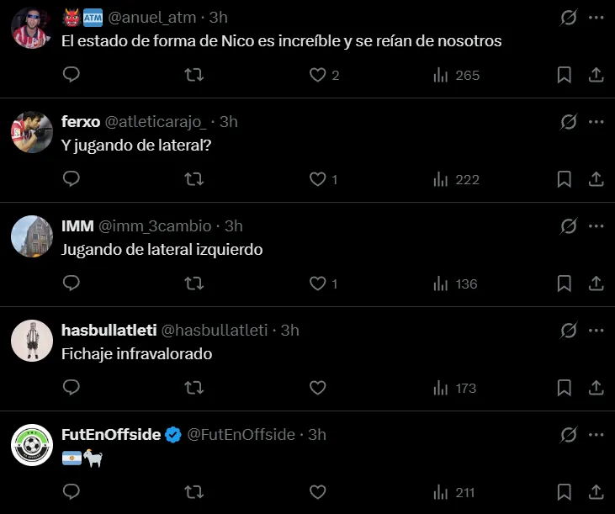The height and width of the screenshot is (514, 615).
Task: Retweet hasbullatleti's 'Fichaje infravalorado' post
Action: [194, 388]
